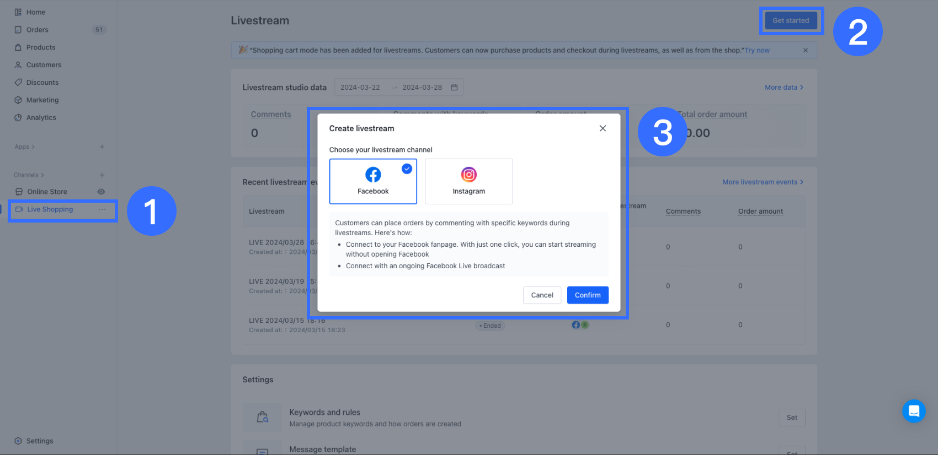The image size is (938, 455).
Task: Open the date range calendar icon
Action: click(x=455, y=88)
